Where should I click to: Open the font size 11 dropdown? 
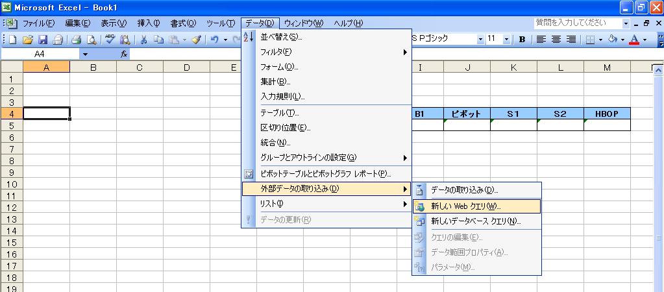506,40
